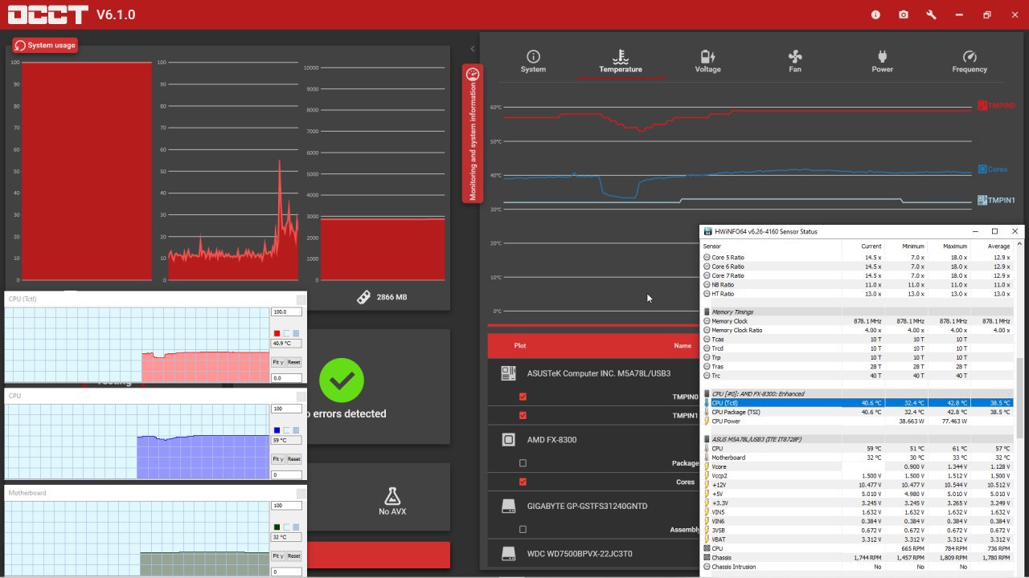Click Vcore voltage bolt icon in HWiNFO64

click(707, 466)
